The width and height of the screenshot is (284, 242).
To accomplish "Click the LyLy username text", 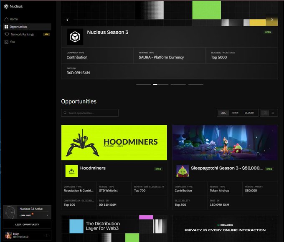I will (x=16, y=234).
